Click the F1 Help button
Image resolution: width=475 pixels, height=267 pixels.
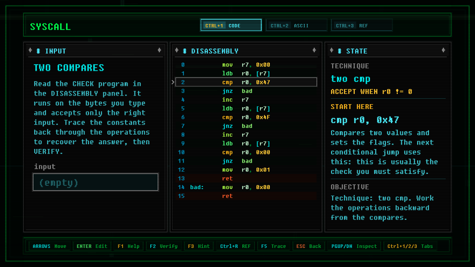(x=128, y=246)
